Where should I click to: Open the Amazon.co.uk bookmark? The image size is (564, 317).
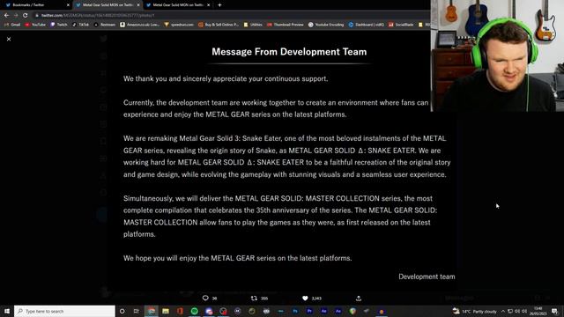(140, 25)
